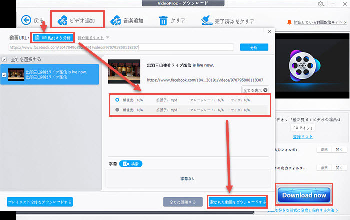
Task: Click the 完了済みをクリア broom icon
Action: coord(206,21)
